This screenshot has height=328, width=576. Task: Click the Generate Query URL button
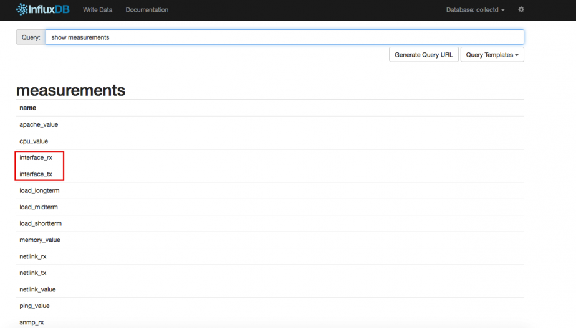[x=423, y=55]
